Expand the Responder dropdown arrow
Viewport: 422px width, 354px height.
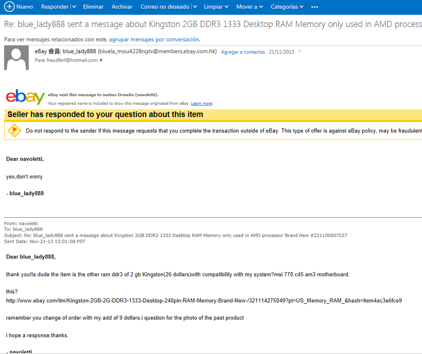click(74, 7)
